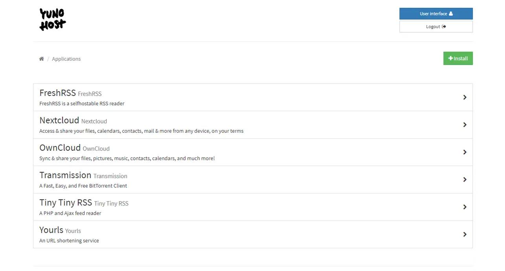This screenshot has height=271, width=505.
Task: Click the user icon in User interface button
Action: (x=451, y=14)
